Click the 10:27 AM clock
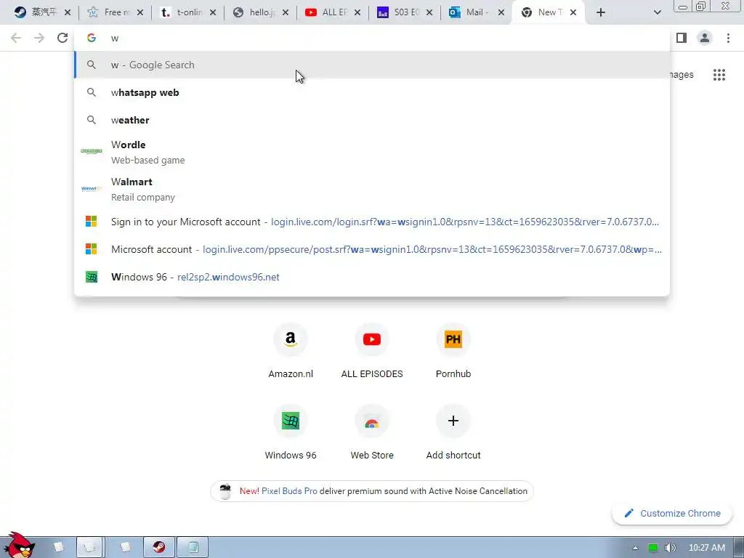 click(x=707, y=548)
